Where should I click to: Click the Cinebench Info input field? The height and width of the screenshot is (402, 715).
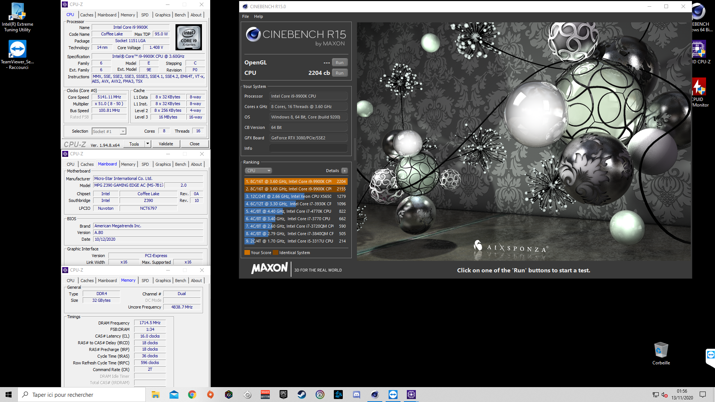pyautogui.click(x=309, y=148)
